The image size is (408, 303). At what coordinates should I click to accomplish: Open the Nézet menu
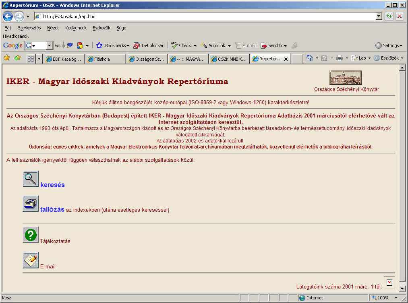point(53,28)
